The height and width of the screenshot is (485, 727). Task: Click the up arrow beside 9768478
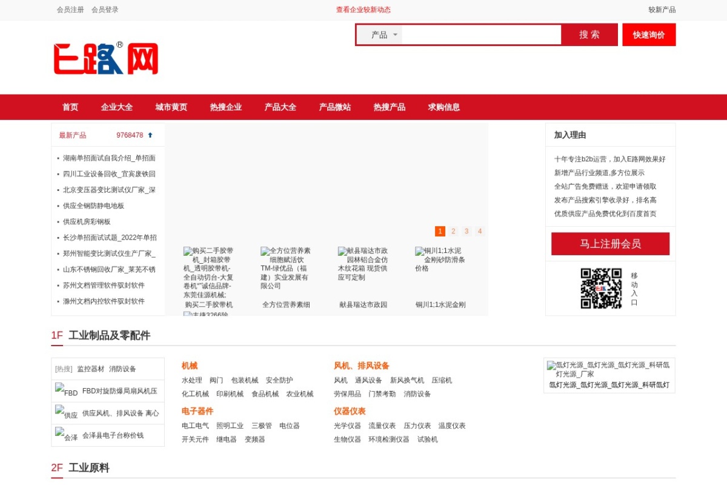coord(150,135)
